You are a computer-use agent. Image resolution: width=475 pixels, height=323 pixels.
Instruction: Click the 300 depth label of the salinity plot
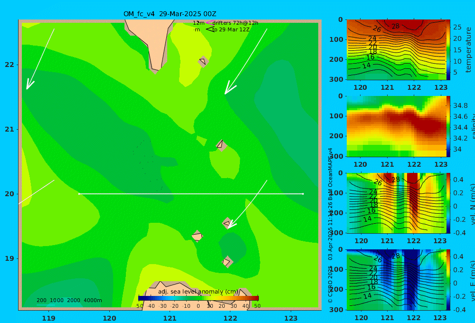coord(336,156)
